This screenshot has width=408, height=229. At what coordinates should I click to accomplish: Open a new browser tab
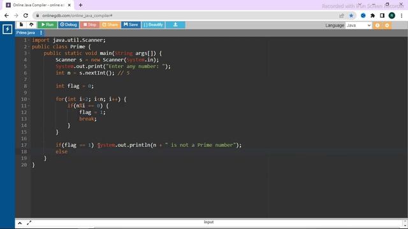click(81, 5)
